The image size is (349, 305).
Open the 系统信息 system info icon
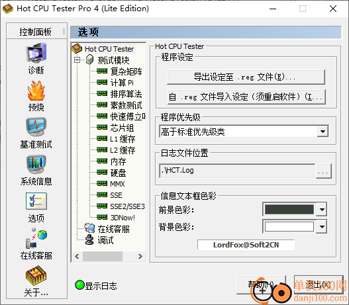(x=36, y=164)
